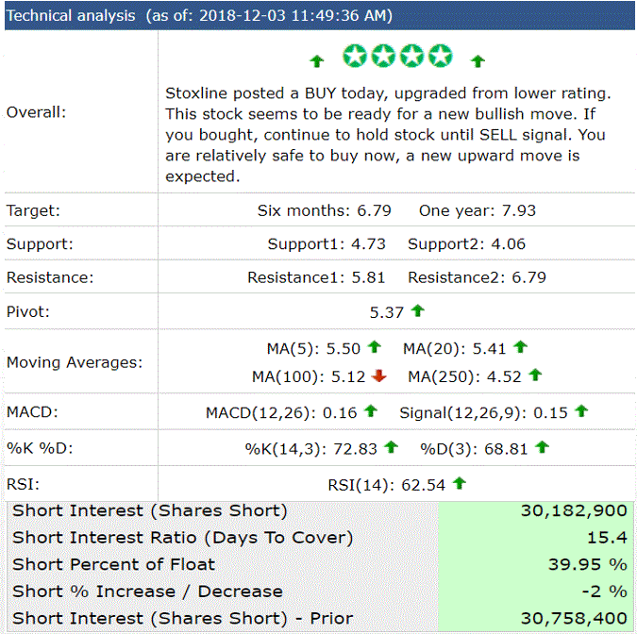Select the prior shares short 30,758,400
This screenshot has height=634, width=637.
coord(574,618)
